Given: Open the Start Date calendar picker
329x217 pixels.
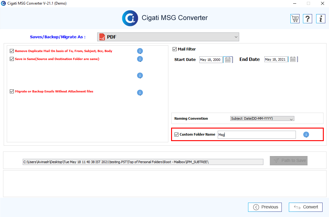Looking at the screenshot, I should [x=228, y=60].
